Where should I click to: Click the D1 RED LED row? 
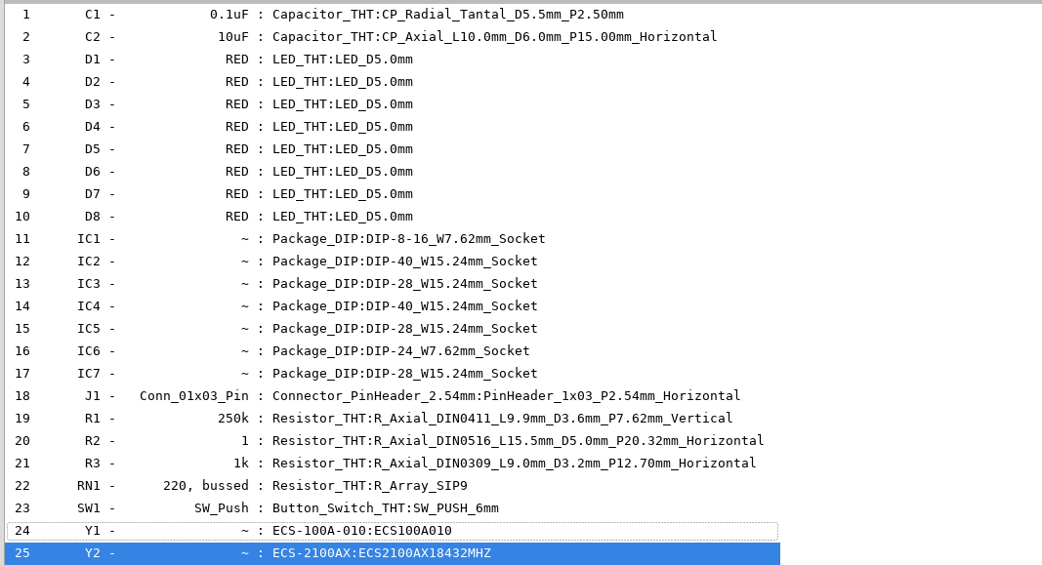pyautogui.click(x=392, y=60)
